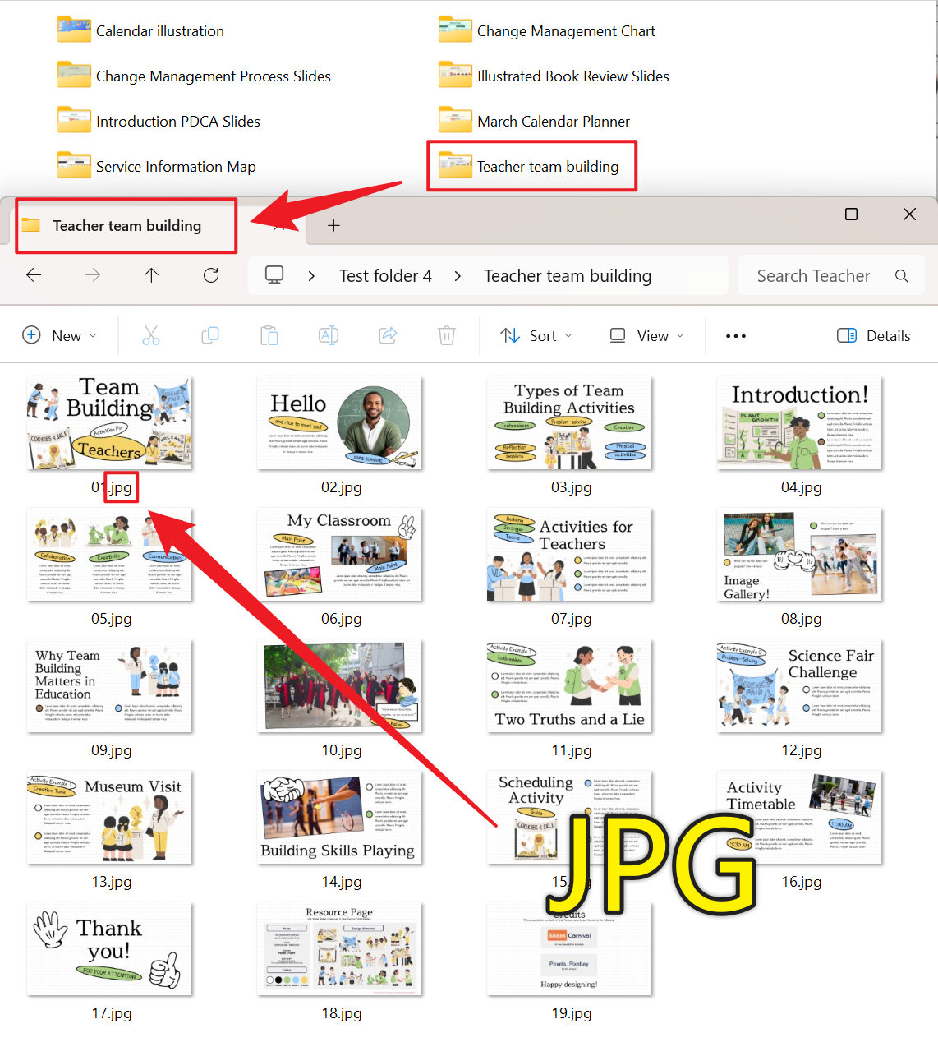This screenshot has width=938, height=1056.
Task: Select 12.jpg Science Fair Challenge thumbnail
Action: click(799, 686)
